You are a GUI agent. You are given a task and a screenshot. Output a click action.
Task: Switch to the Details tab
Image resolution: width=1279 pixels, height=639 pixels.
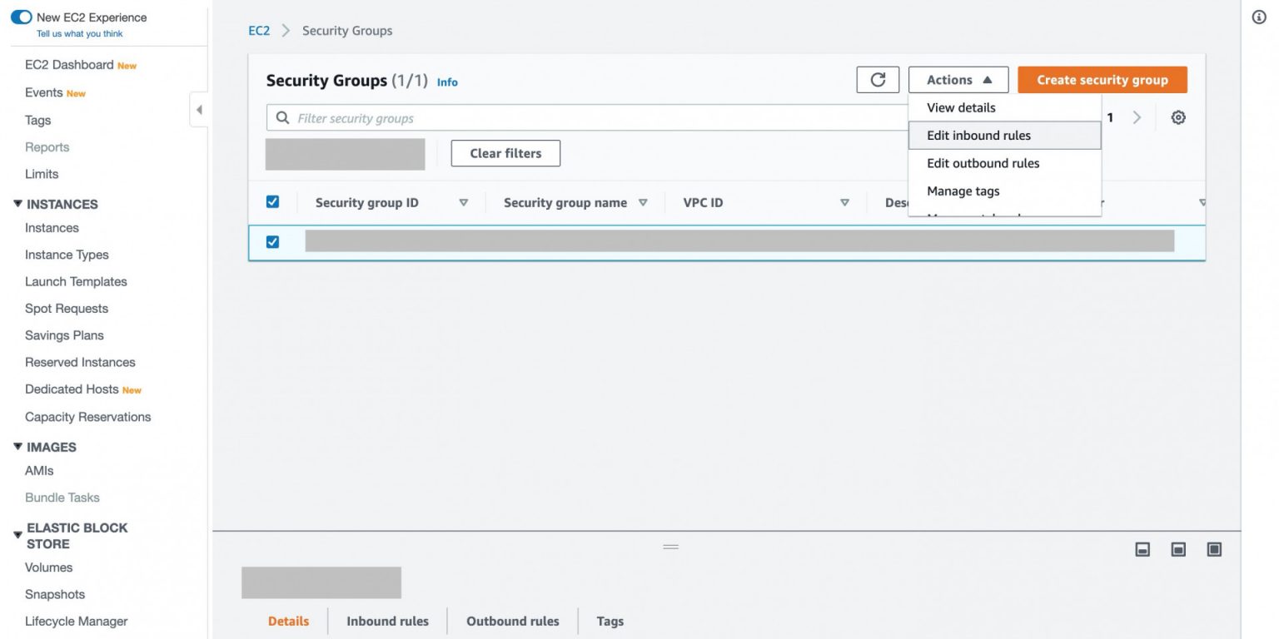(x=288, y=621)
